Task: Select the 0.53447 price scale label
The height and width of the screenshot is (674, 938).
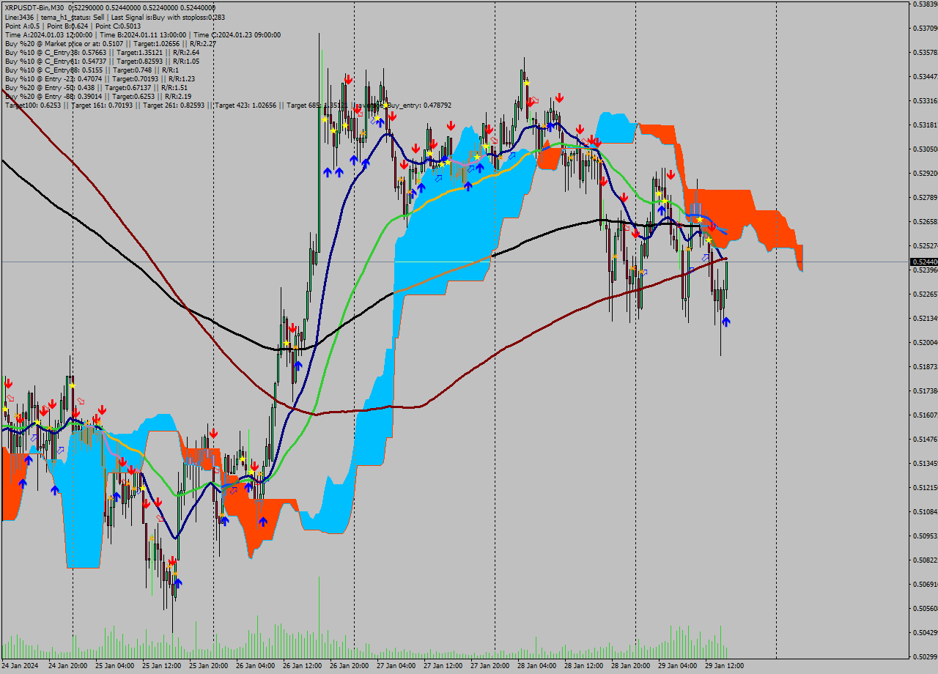Action: pyautogui.click(x=925, y=77)
